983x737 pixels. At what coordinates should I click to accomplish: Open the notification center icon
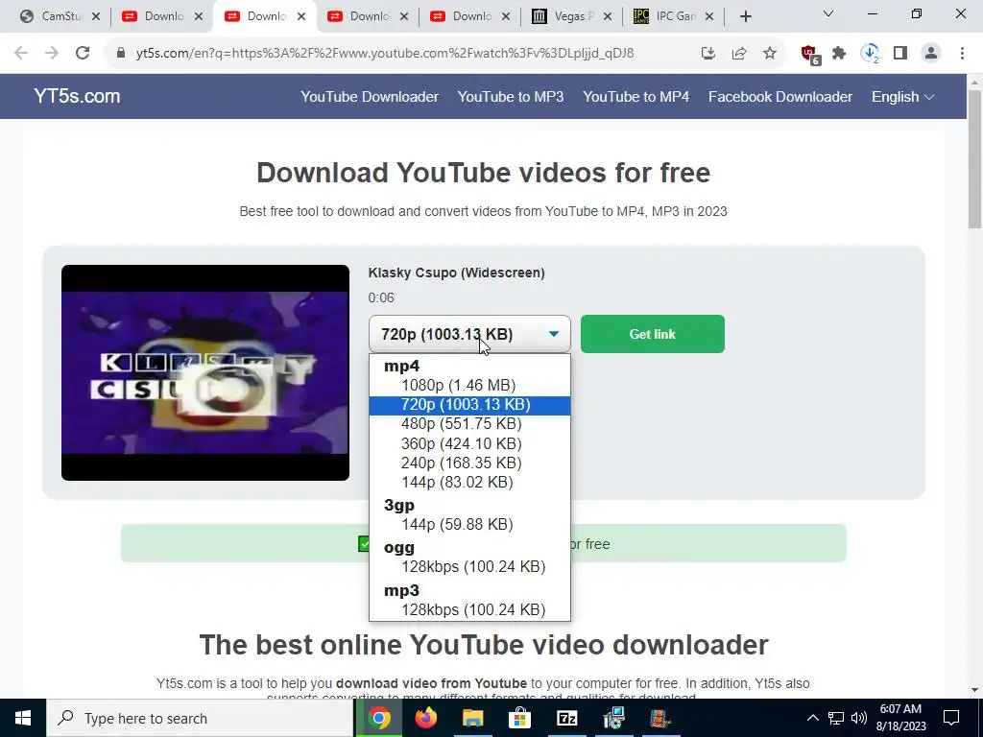[951, 718]
